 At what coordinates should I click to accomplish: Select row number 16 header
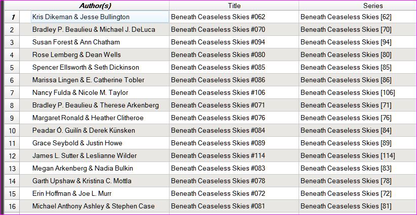point(12,206)
